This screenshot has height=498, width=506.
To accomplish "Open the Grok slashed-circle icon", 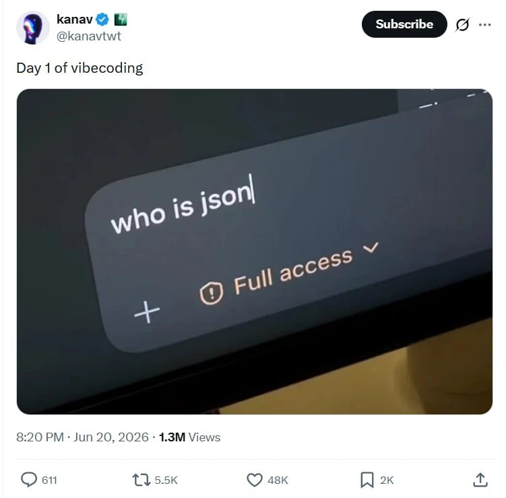I will pyautogui.click(x=462, y=24).
